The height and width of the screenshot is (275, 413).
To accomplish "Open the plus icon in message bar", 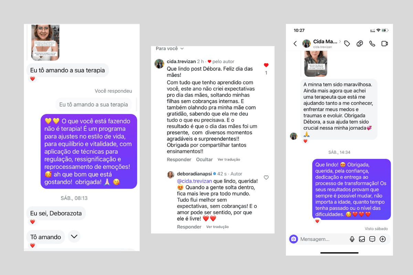I will [383, 239].
